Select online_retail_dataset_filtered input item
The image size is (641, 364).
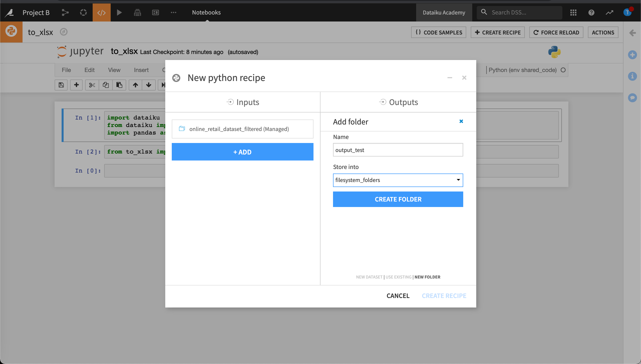242,129
